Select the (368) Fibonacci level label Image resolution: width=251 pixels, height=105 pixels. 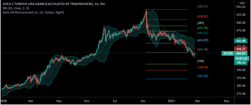tap(200, 61)
